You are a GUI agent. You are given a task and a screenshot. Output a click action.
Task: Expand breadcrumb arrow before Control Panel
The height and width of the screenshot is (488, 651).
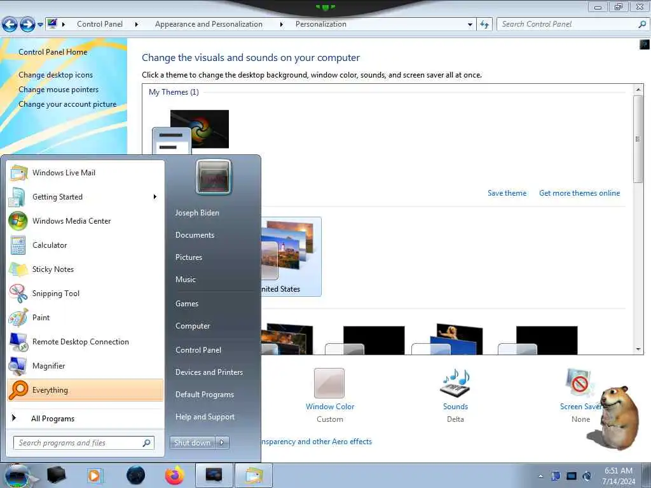tap(64, 25)
